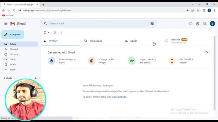Open Chrome menu three dots

215,11
